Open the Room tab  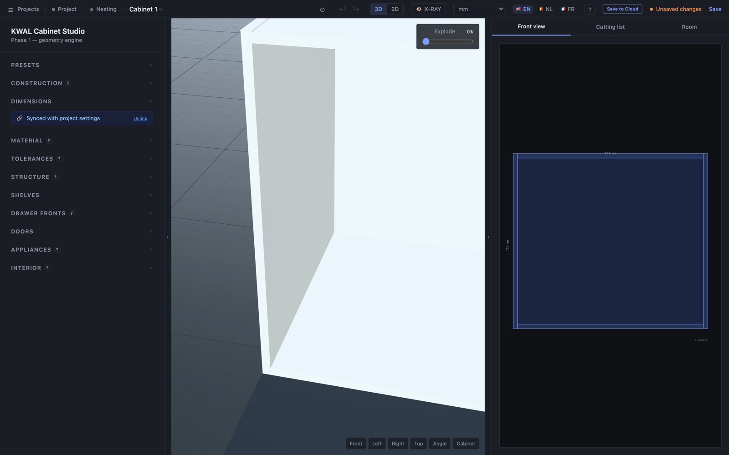point(689,27)
